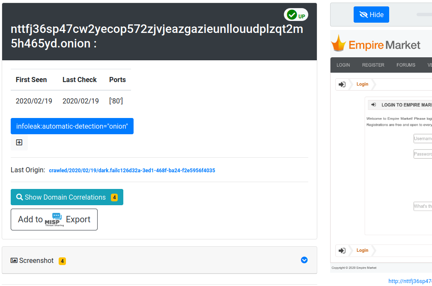Click the green UP status check icon
The image size is (432, 286).
point(292,15)
